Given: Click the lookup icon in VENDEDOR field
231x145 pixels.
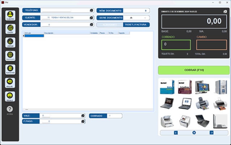Looking at the screenshot, I should (x=91, y=25).
